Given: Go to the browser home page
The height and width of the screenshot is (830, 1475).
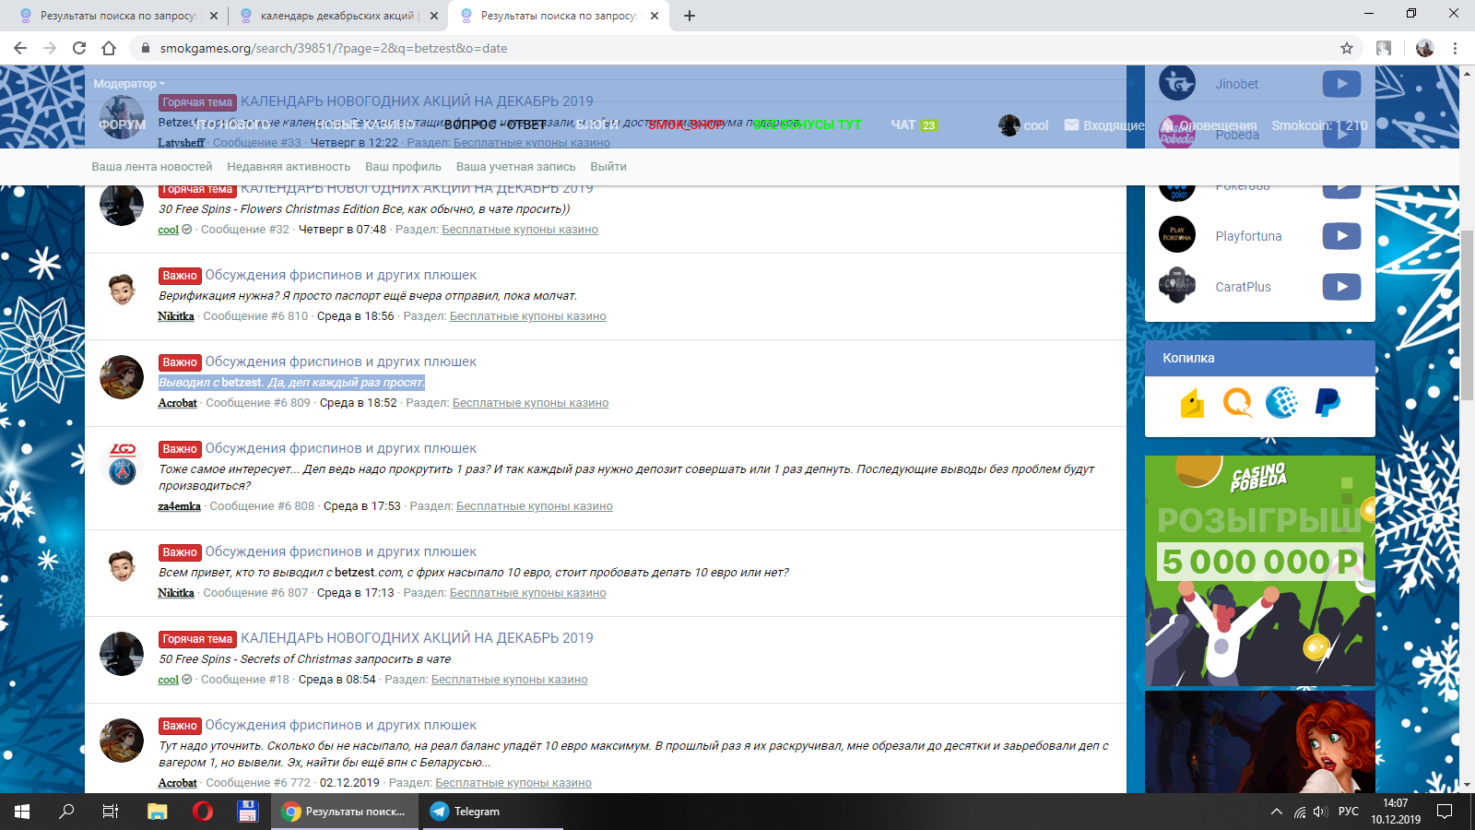Looking at the screenshot, I should coord(109,48).
